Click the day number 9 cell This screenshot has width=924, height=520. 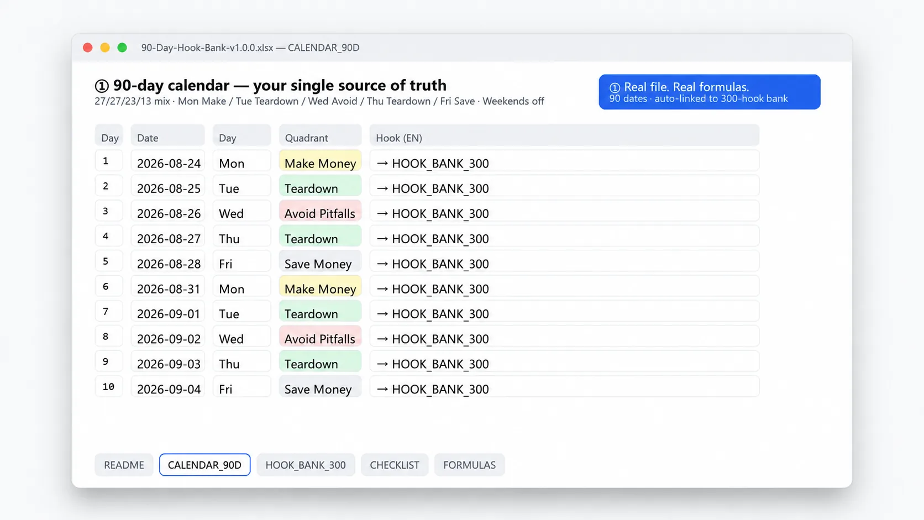click(x=109, y=362)
